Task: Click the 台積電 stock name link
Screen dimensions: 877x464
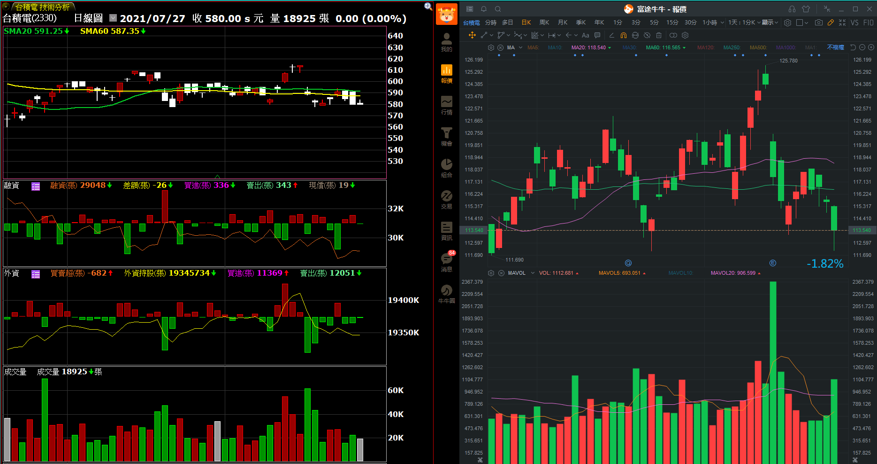Action: [x=471, y=23]
